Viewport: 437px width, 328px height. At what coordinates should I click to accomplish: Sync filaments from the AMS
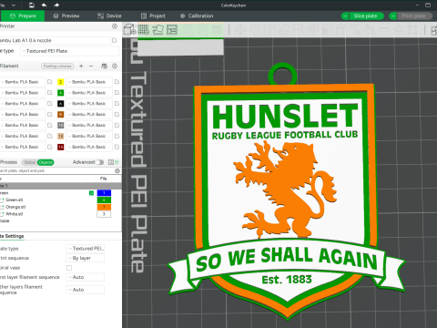tap(104, 66)
